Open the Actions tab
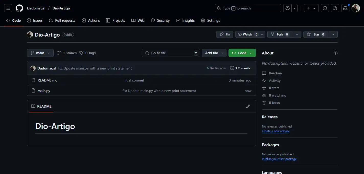Viewport: 364px width, 174px height. point(91,20)
